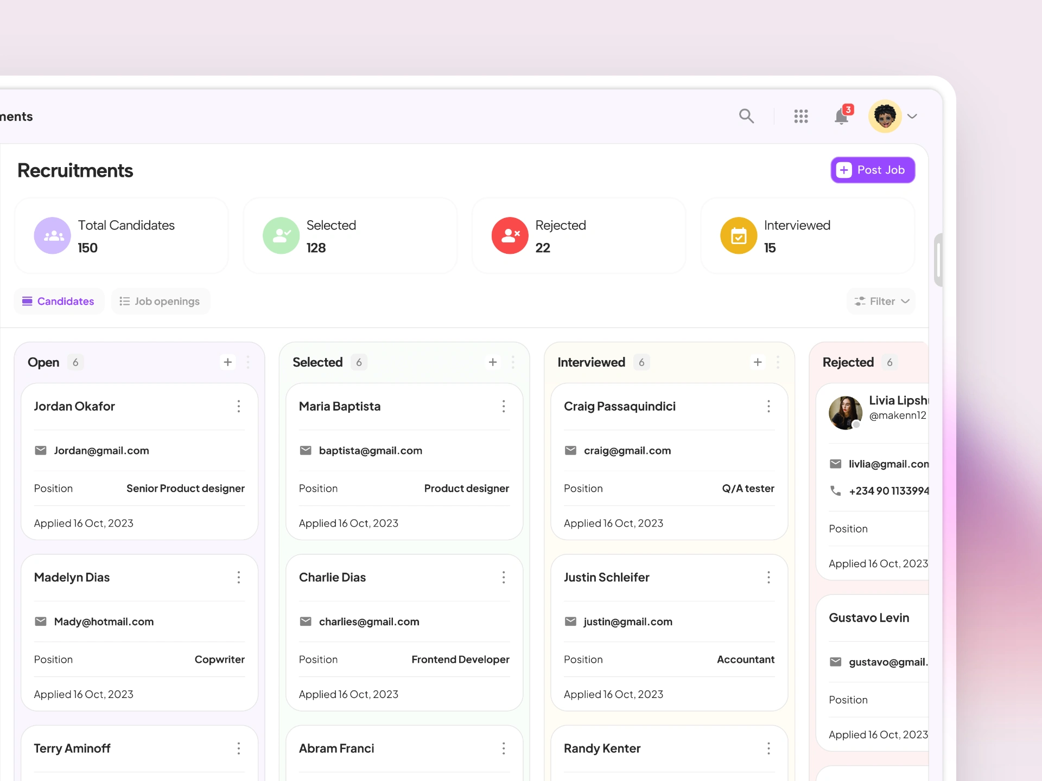Click the search magnifier icon
This screenshot has height=781, width=1042.
tap(746, 116)
